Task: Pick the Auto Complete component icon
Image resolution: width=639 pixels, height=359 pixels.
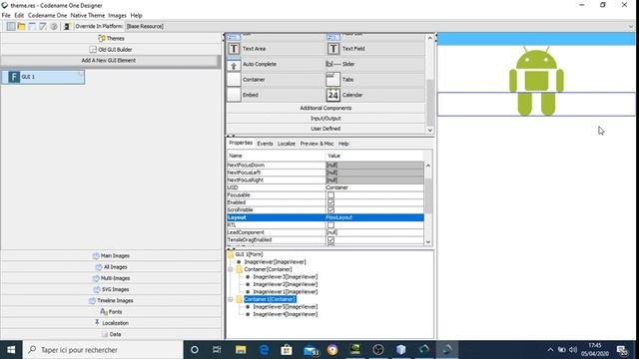Action: pos(234,64)
